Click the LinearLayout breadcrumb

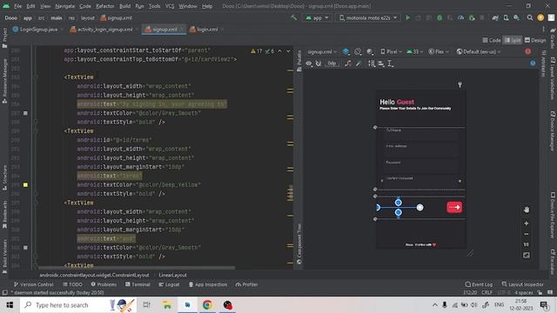(172, 275)
